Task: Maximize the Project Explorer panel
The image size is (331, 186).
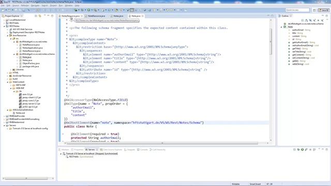Action: click(52, 16)
